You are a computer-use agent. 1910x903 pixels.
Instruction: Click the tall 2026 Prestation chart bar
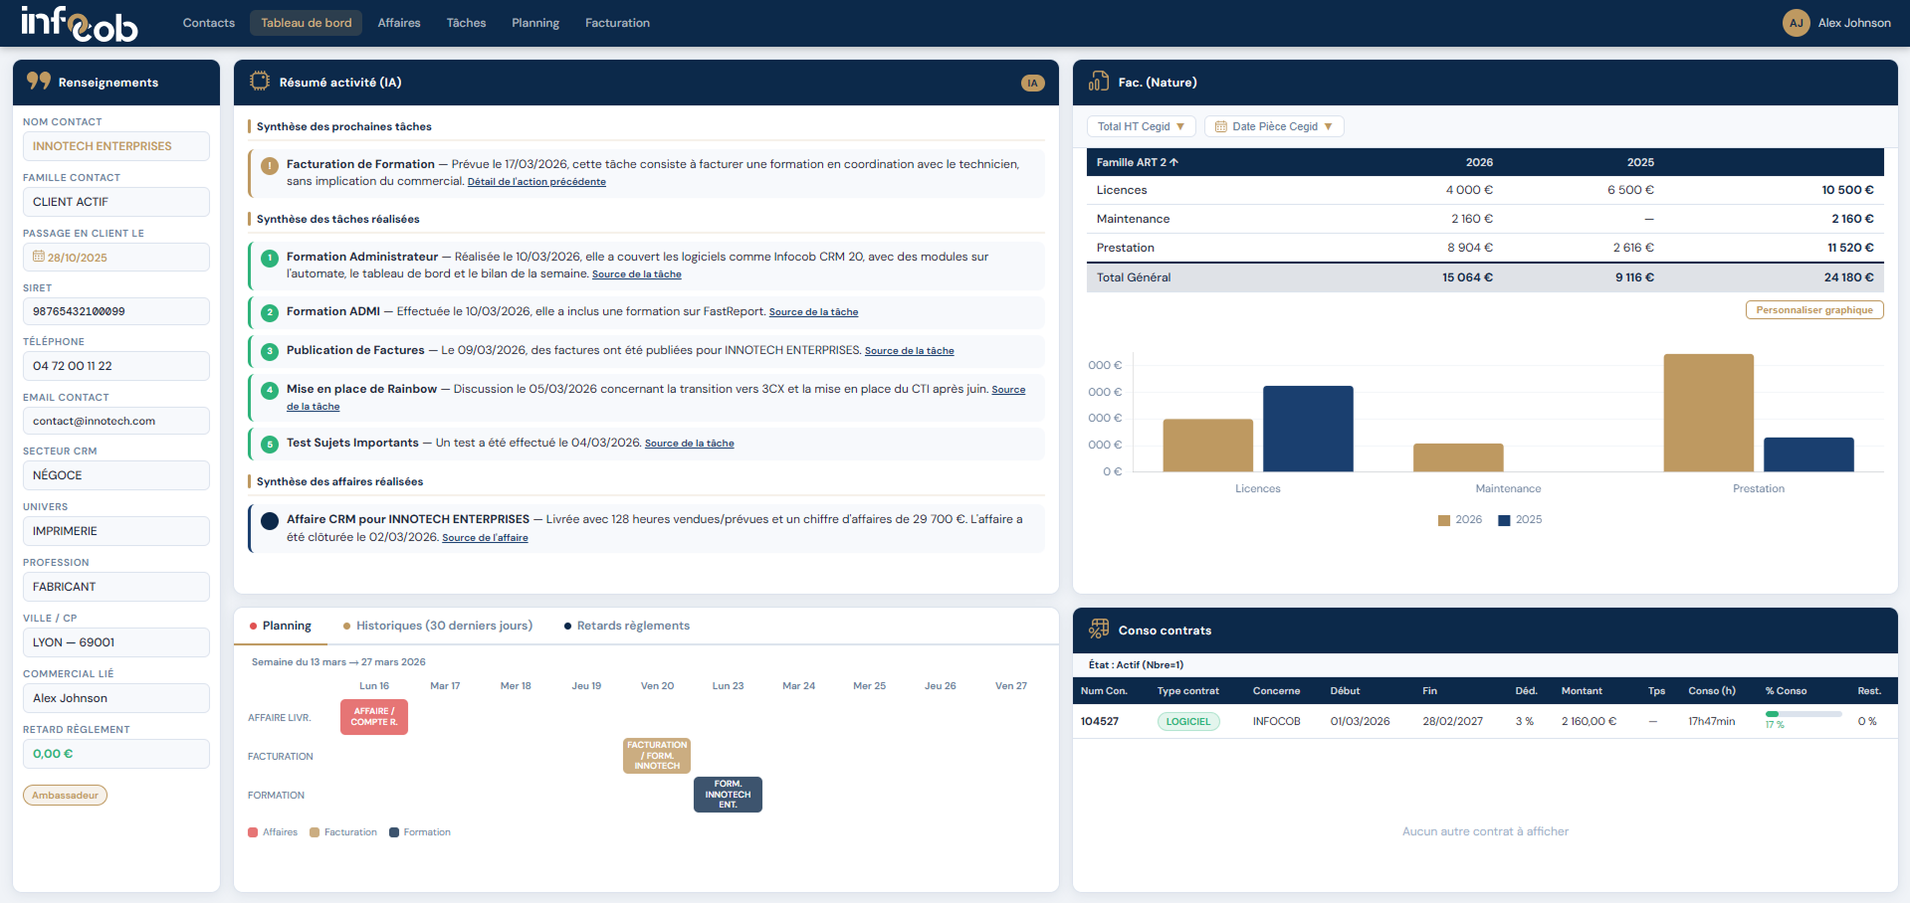pyautogui.click(x=1708, y=413)
